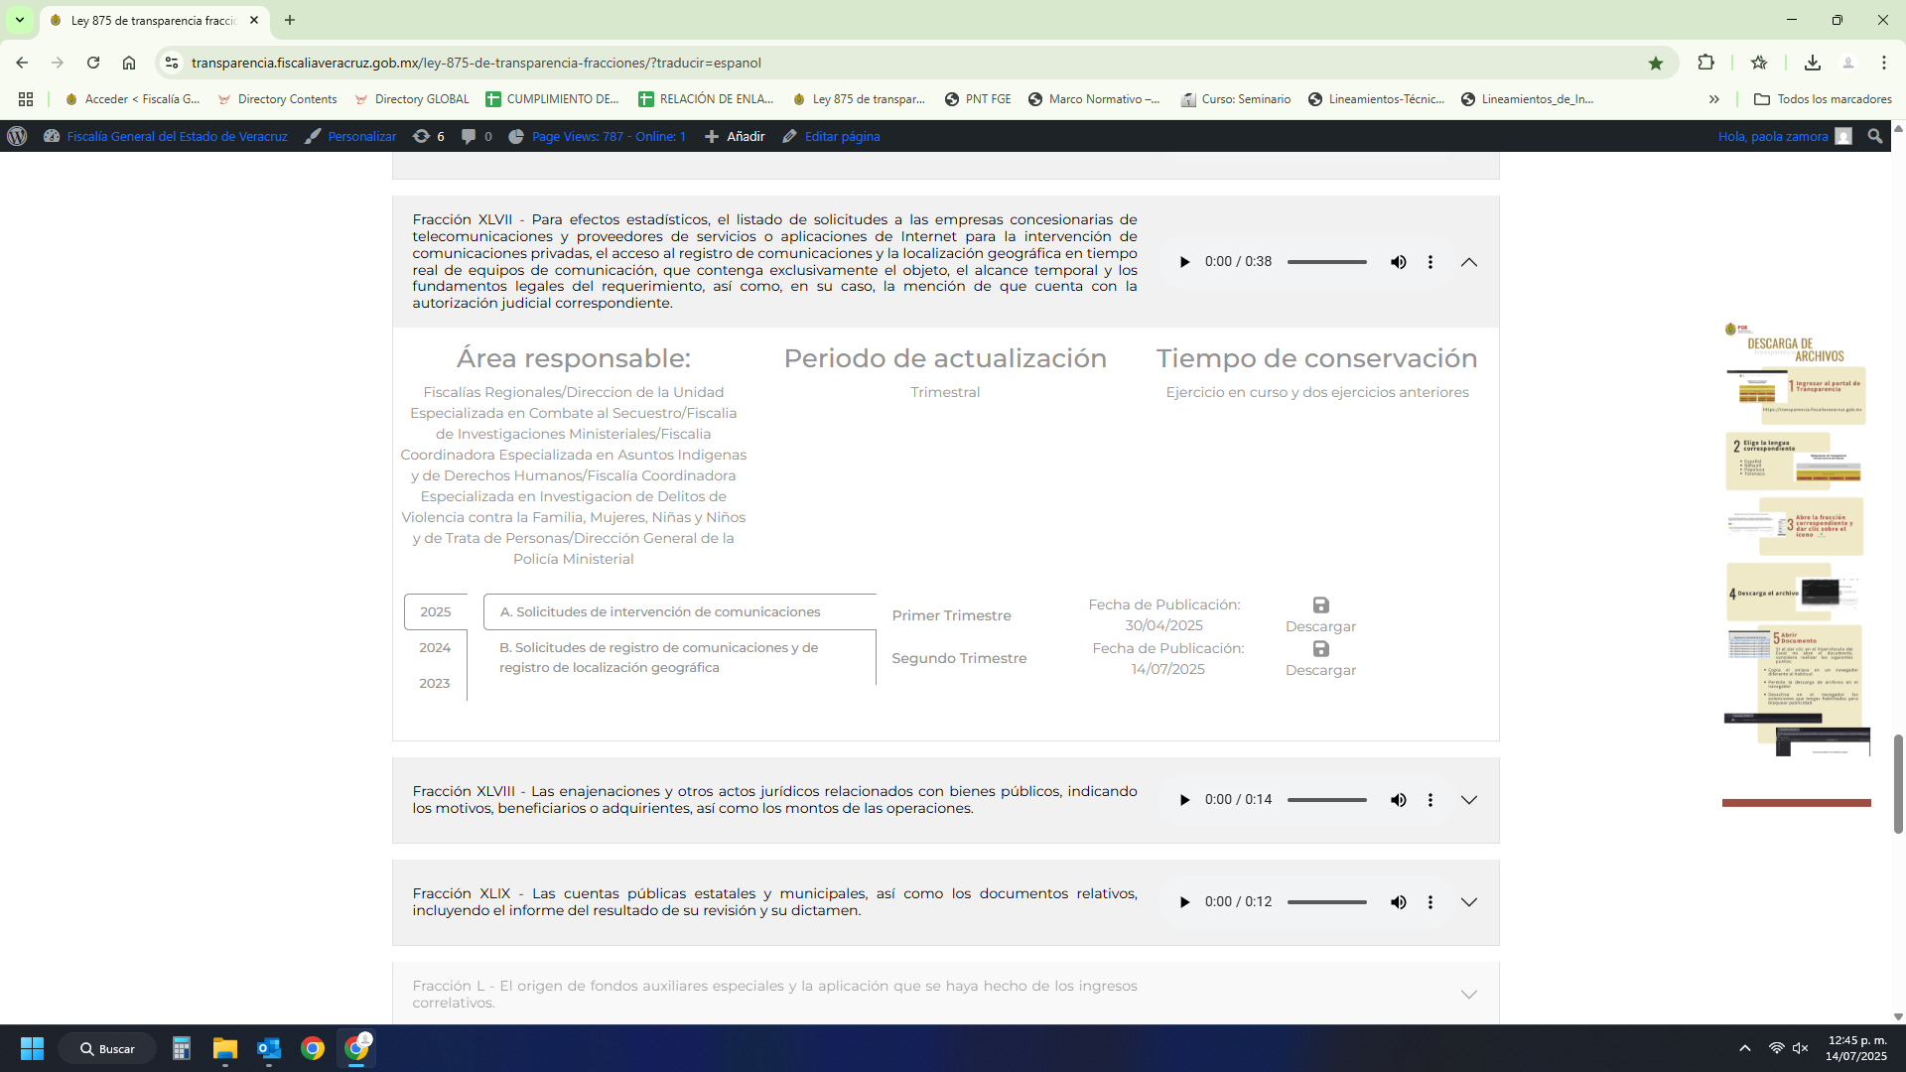
Task: Select tab B. Solicitudes de registro de comunicaciones
Action: click(658, 657)
